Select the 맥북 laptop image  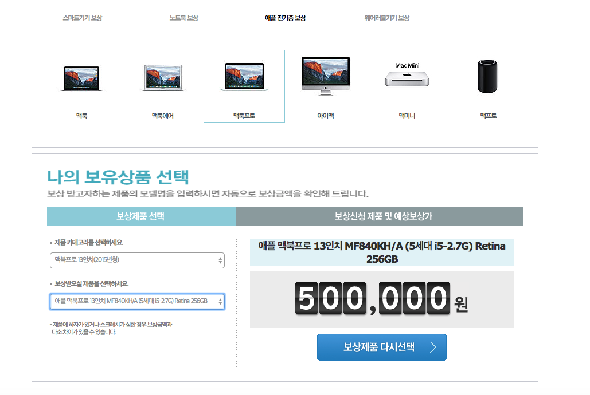coord(81,78)
